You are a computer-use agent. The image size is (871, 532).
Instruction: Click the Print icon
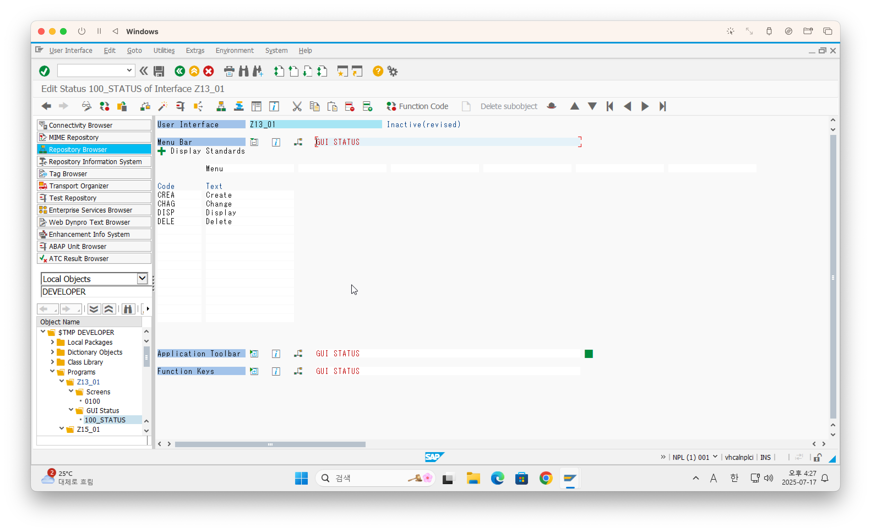tap(229, 71)
